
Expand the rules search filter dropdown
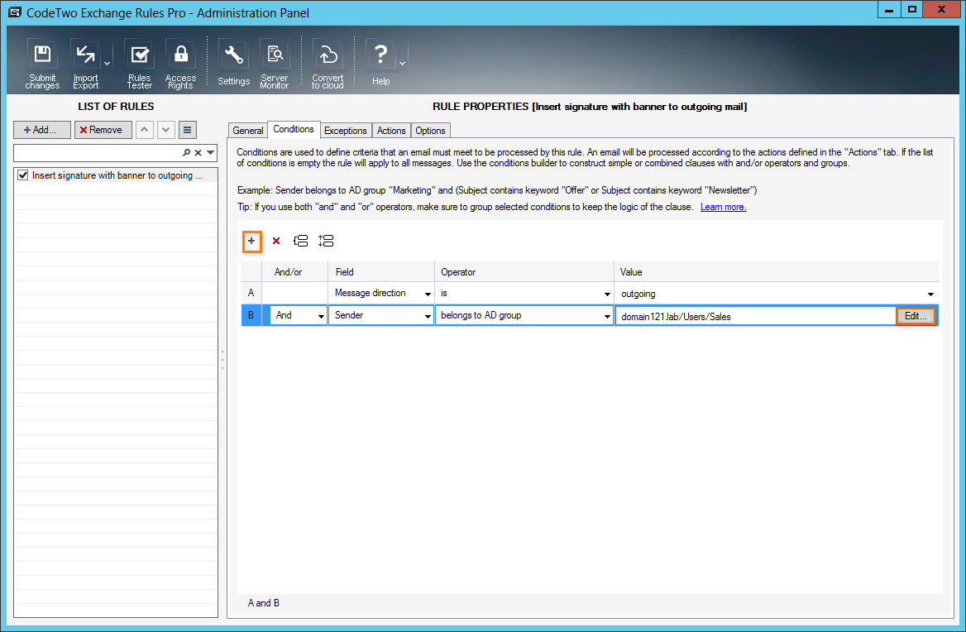pos(211,153)
